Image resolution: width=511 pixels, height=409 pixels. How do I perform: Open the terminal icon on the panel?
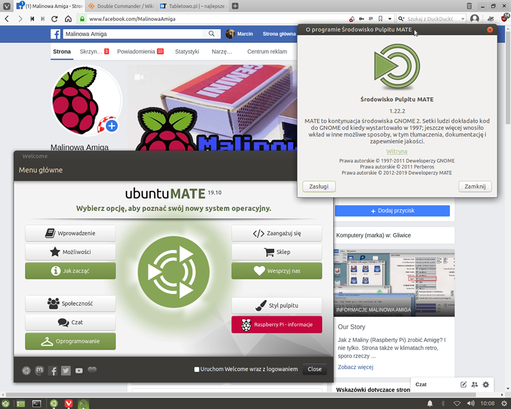pyautogui.click(x=36, y=403)
